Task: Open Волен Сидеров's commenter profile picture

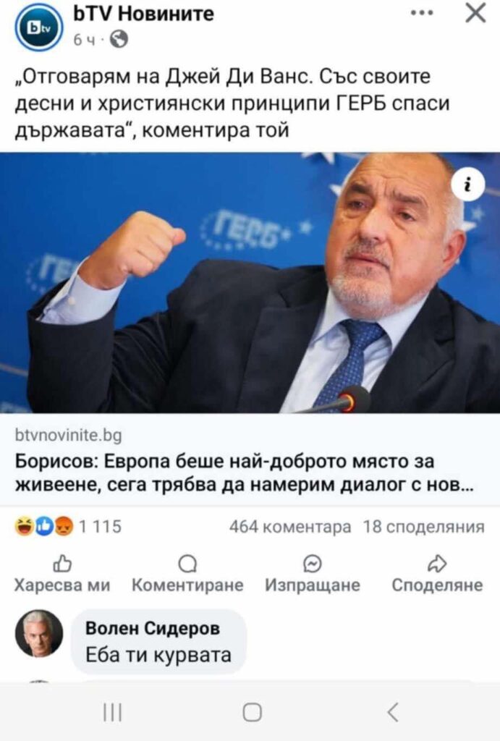Action: pos(39,633)
